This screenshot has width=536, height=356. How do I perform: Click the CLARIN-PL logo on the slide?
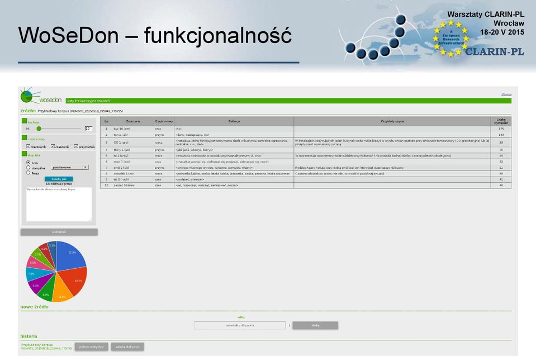[494, 51]
